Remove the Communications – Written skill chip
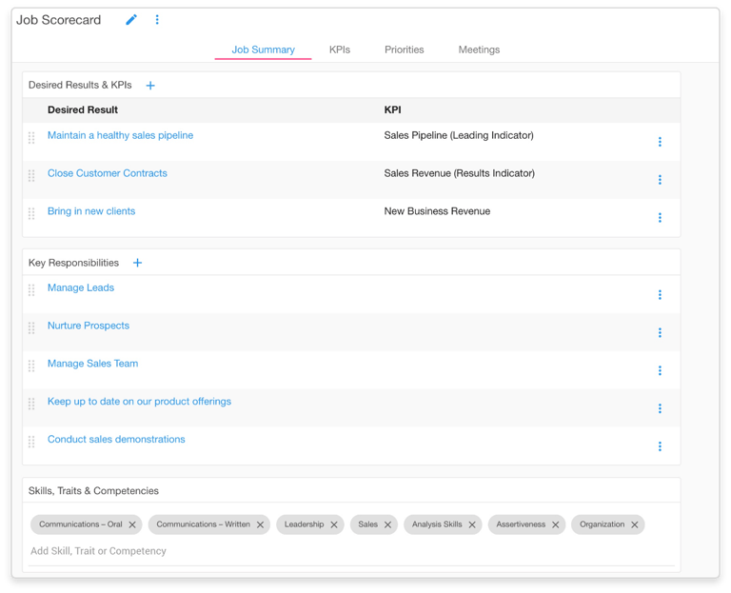This screenshot has width=731, height=593. (x=260, y=524)
